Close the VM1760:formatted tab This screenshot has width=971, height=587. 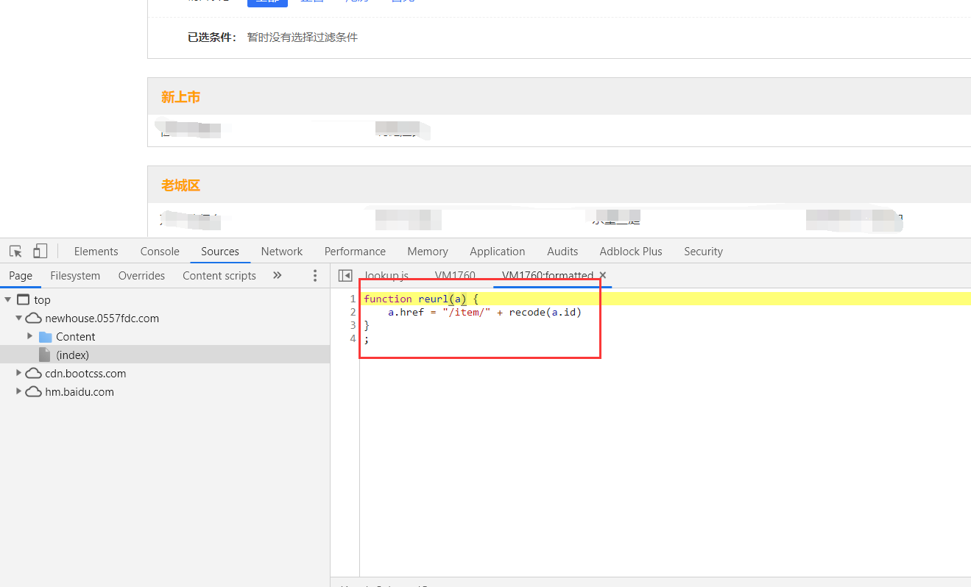(x=602, y=275)
